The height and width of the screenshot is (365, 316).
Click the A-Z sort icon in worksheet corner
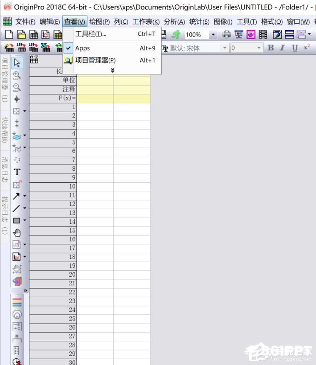[x=34, y=60]
